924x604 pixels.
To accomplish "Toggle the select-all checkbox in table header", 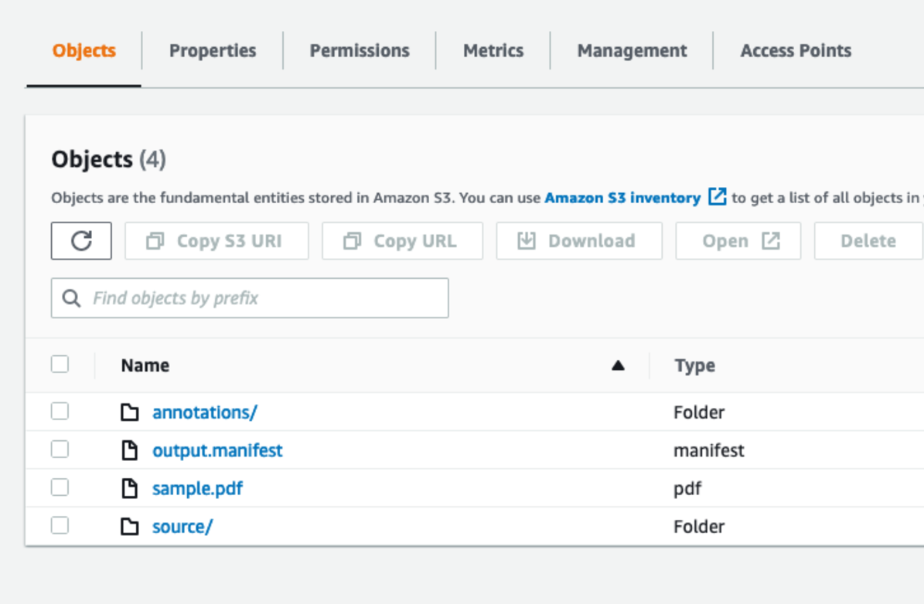I will coord(60,365).
